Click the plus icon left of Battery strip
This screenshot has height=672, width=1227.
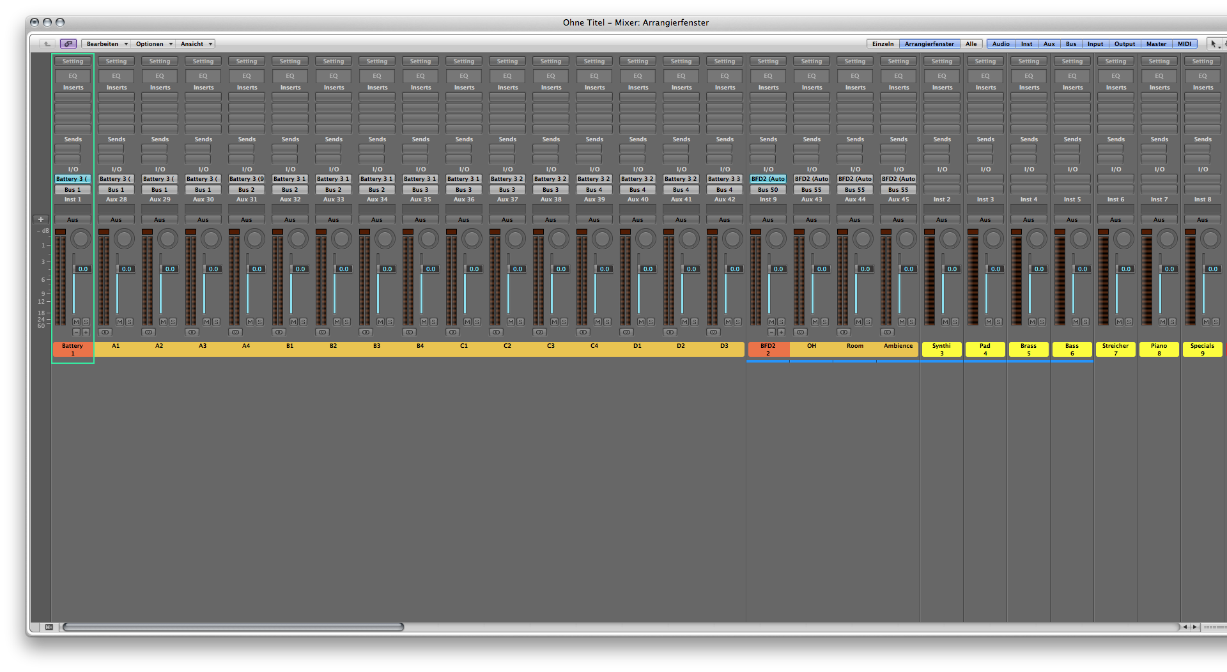41,219
